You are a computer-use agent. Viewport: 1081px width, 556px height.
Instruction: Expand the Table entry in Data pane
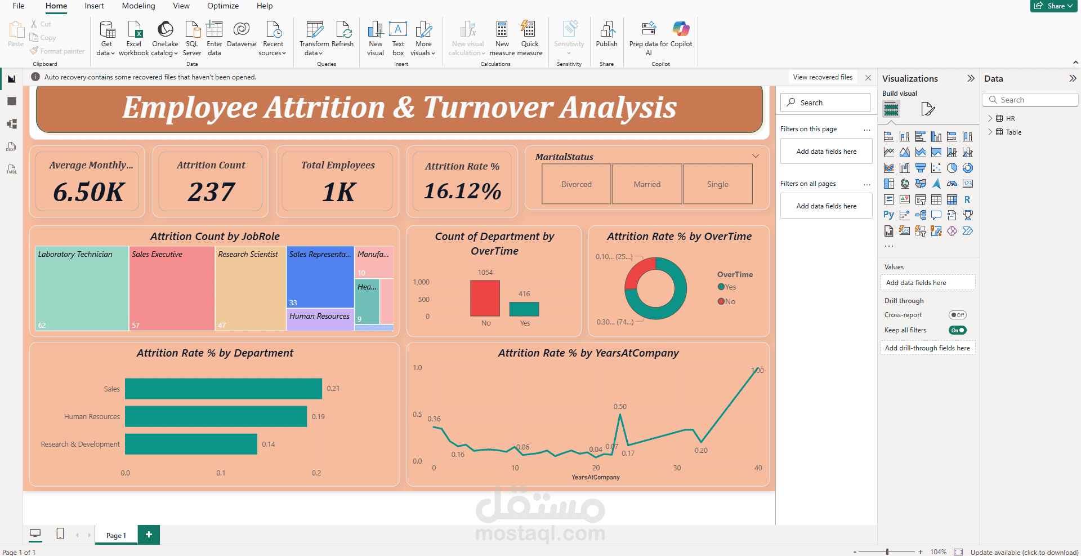pyautogui.click(x=990, y=132)
